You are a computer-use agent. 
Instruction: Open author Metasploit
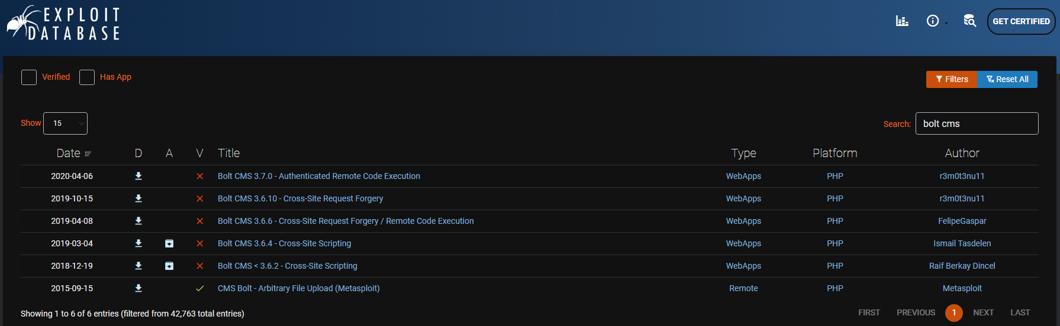pos(962,288)
